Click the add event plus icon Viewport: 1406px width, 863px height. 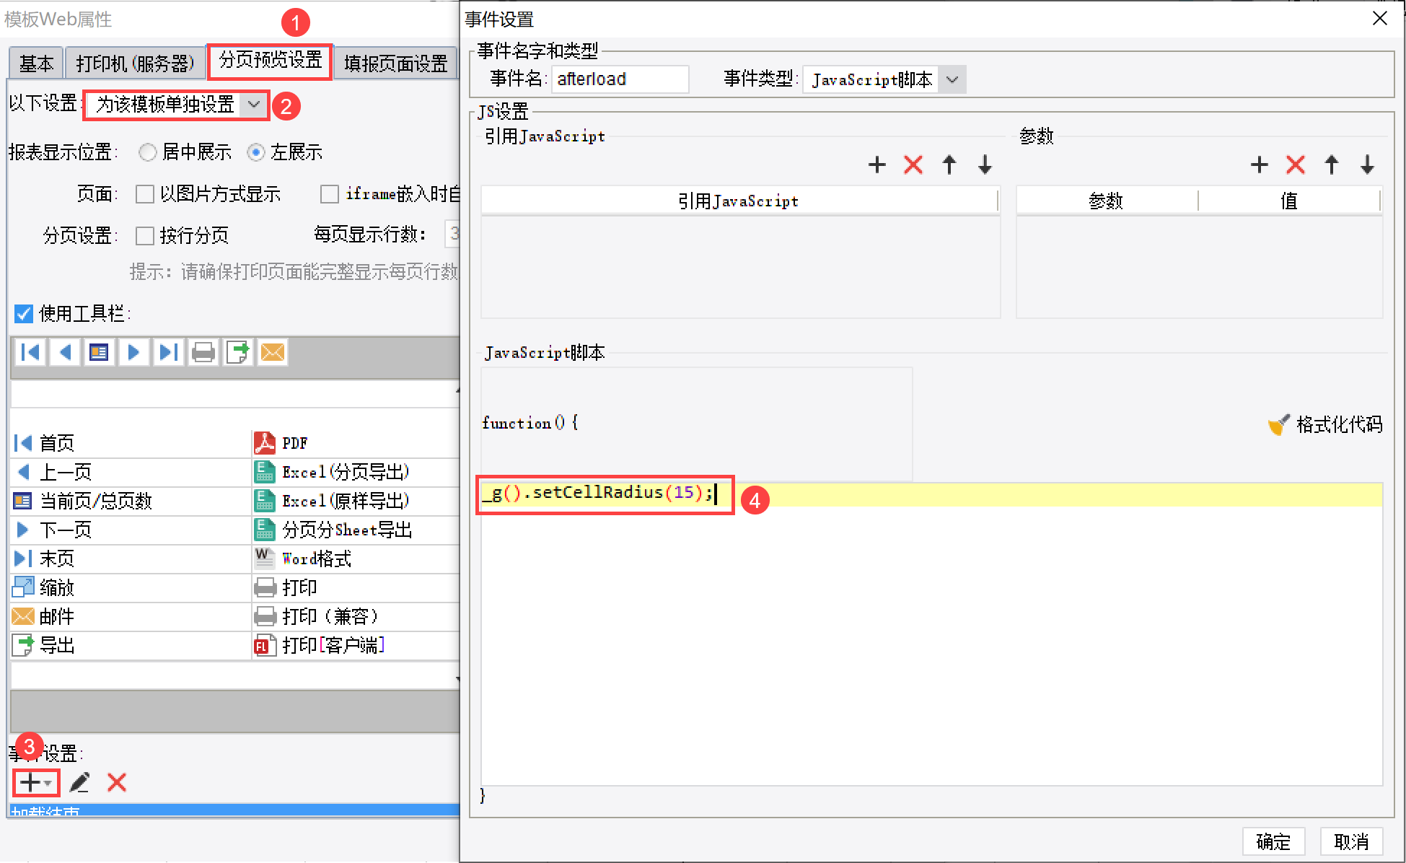[x=30, y=782]
